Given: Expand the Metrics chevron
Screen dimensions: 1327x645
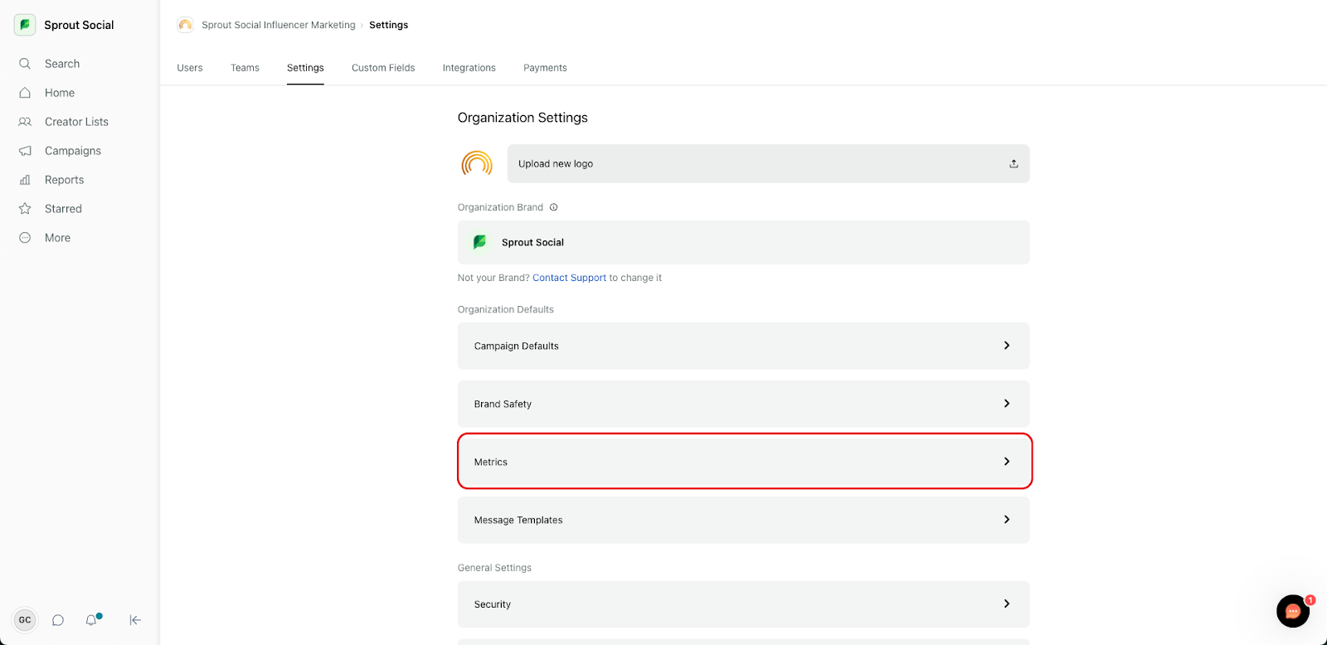Looking at the screenshot, I should point(1007,462).
